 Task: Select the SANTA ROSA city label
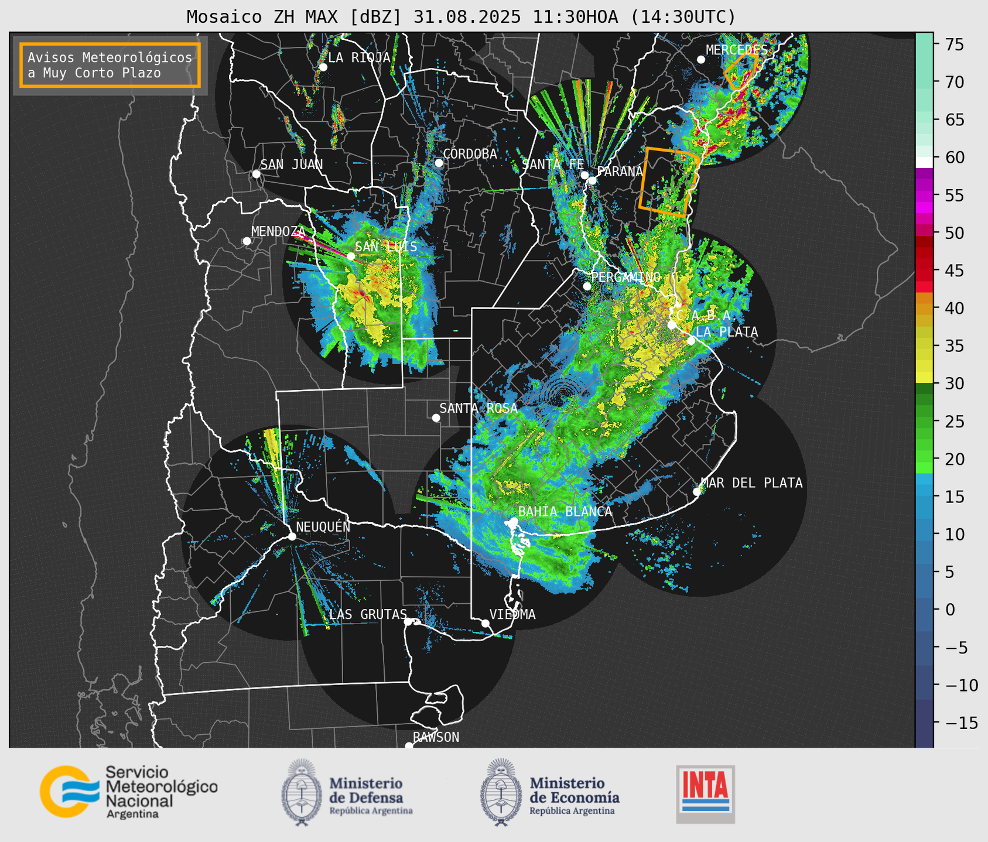478,408
